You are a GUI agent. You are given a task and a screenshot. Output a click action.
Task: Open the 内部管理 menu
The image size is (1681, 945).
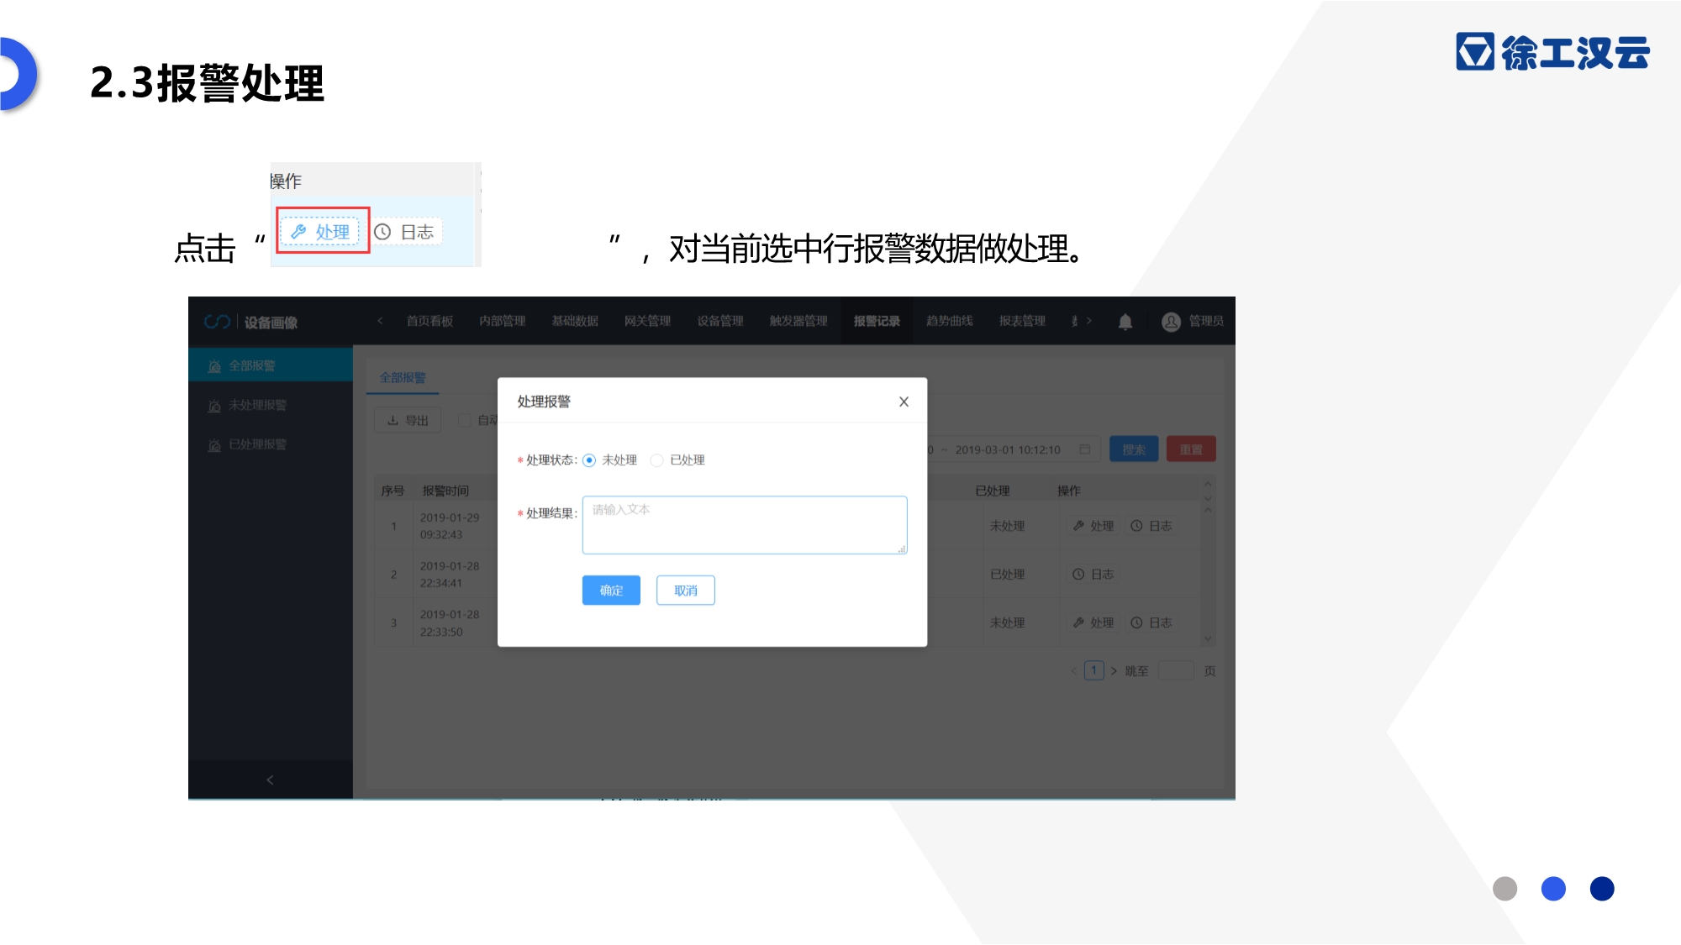tap(503, 321)
